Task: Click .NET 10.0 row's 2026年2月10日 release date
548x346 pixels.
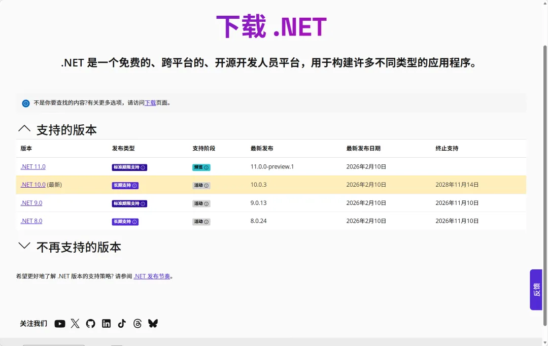Action: click(366, 185)
